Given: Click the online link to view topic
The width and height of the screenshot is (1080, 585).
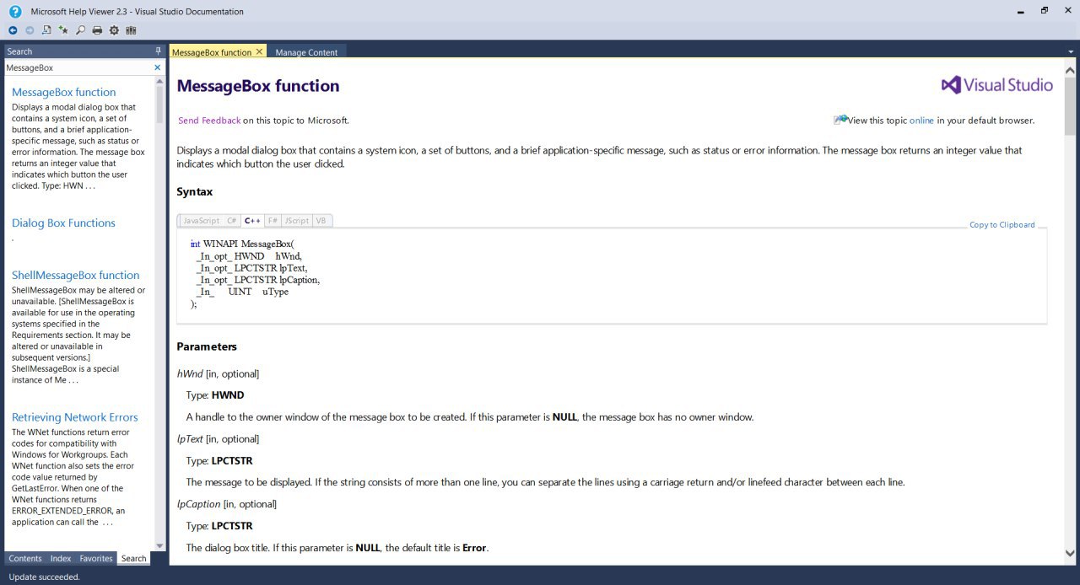Looking at the screenshot, I should pyautogui.click(x=921, y=121).
